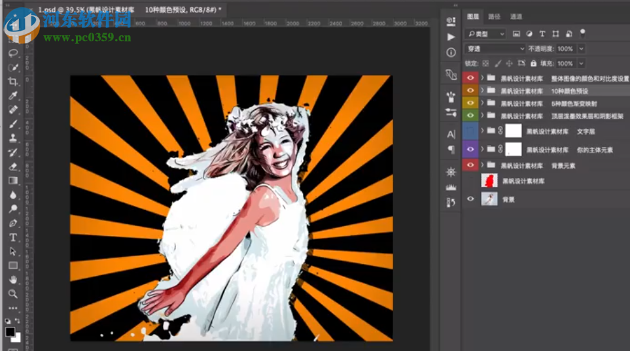Hide the 你的主体元素 layer group
Image resolution: width=630 pixels, height=351 pixels.
pyautogui.click(x=470, y=150)
